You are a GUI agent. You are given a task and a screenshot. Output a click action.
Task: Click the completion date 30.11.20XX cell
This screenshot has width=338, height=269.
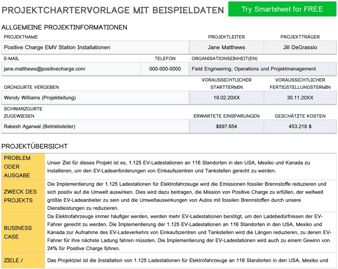tap(300, 98)
